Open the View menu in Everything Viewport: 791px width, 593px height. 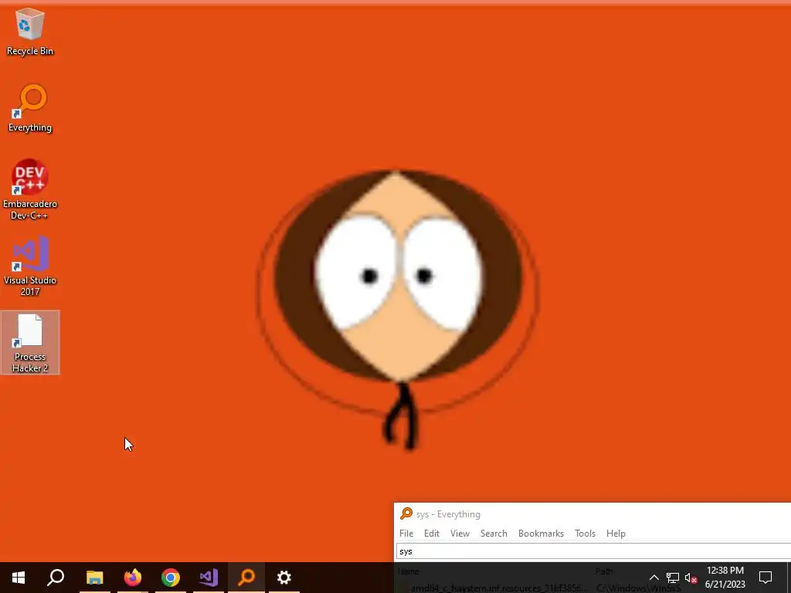pyautogui.click(x=460, y=534)
